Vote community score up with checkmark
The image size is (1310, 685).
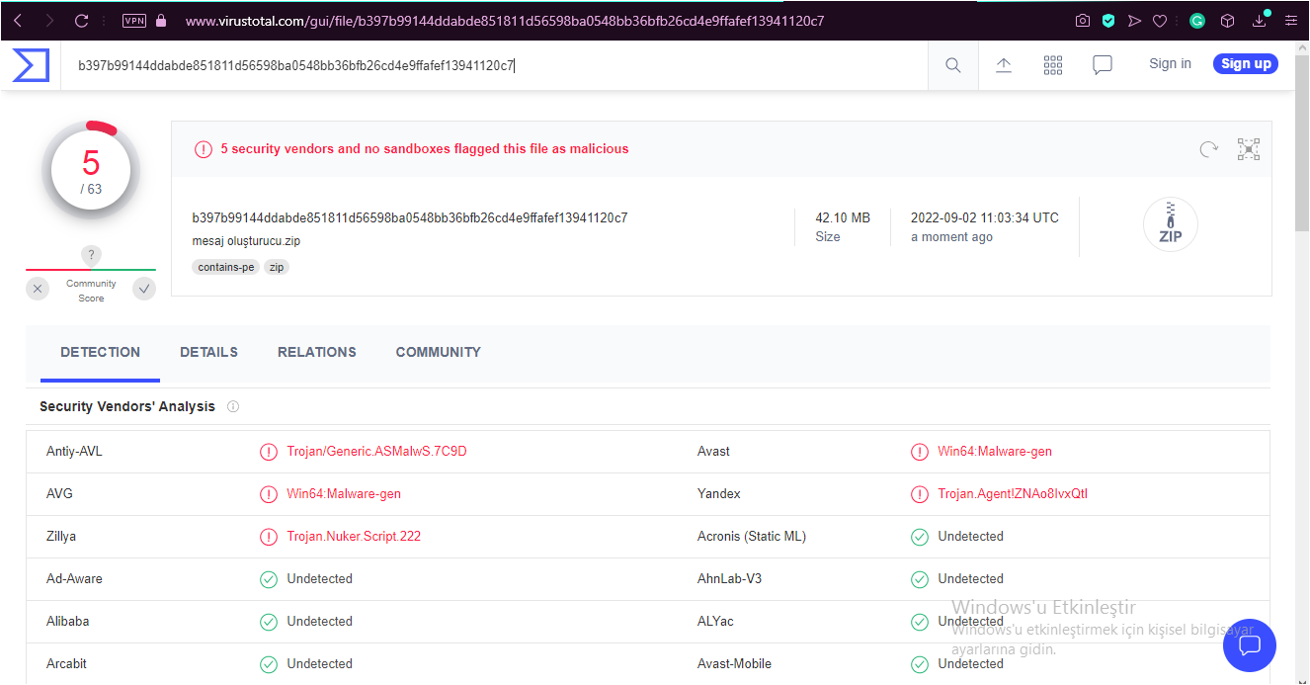tap(144, 289)
